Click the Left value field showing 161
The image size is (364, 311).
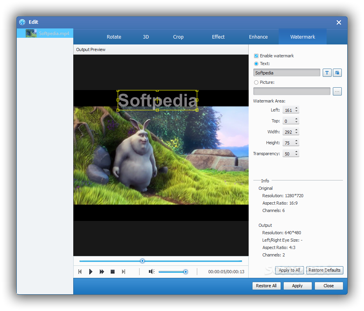[288, 110]
